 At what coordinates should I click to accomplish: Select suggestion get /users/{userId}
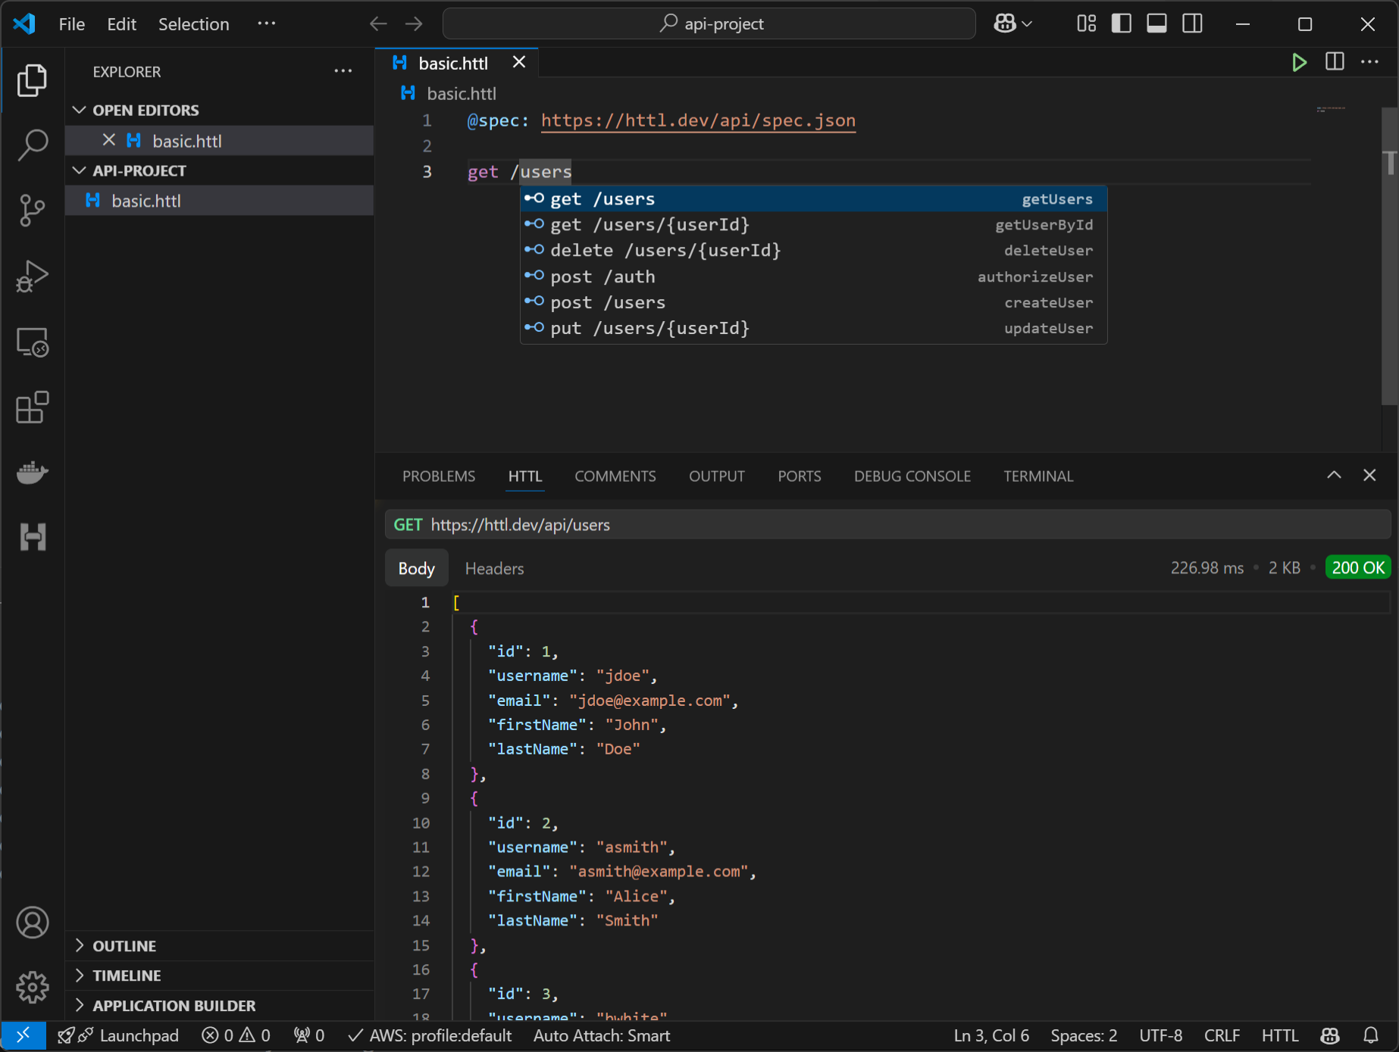[813, 225]
